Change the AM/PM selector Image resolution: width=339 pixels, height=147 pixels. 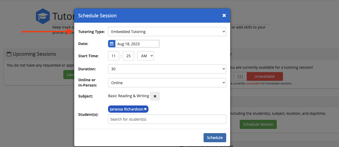tap(146, 56)
